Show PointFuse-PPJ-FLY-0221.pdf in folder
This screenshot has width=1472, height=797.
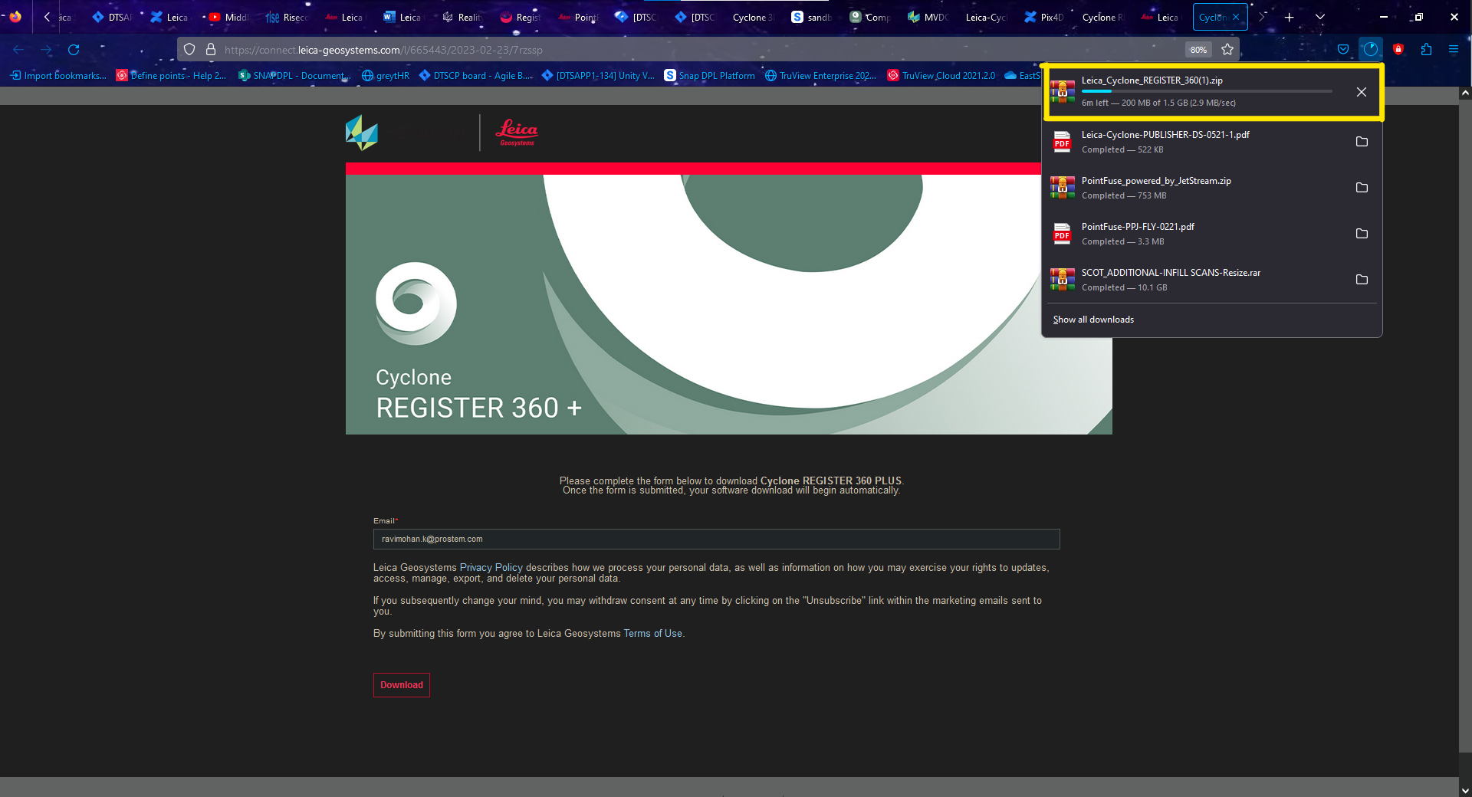point(1362,234)
